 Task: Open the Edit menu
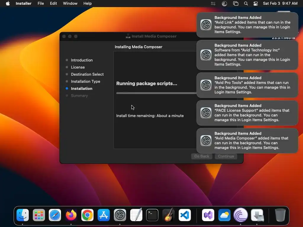(53, 4)
